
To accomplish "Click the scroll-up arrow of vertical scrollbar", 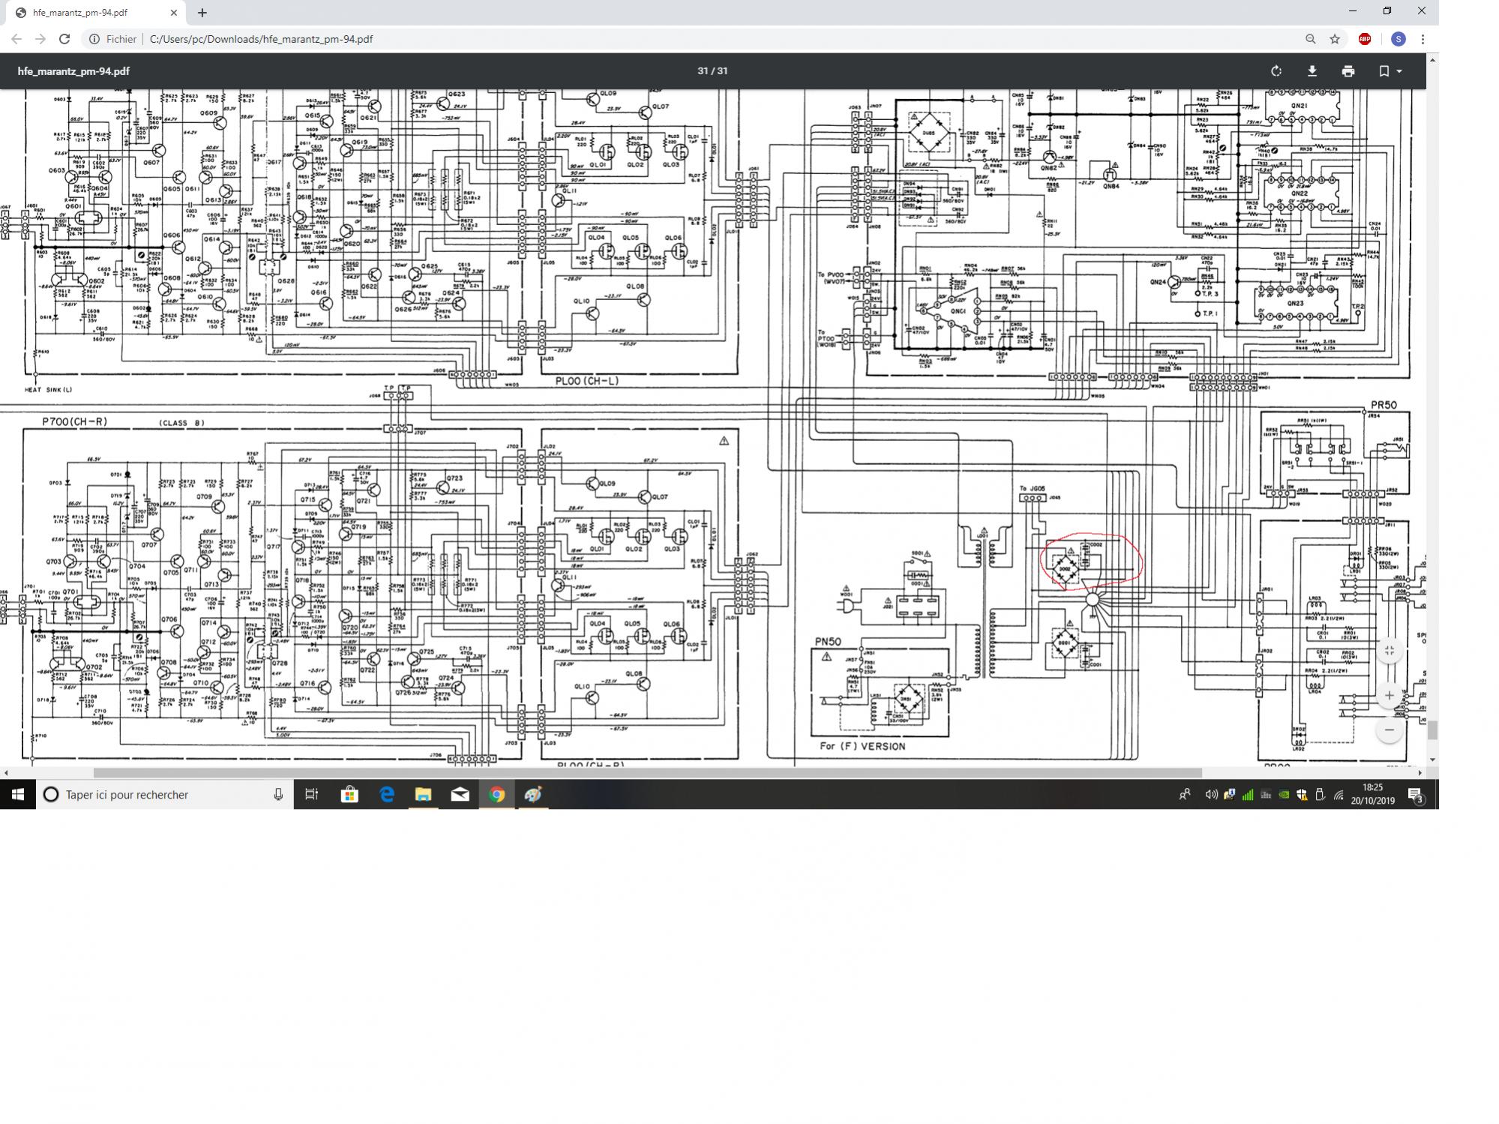I will 1433,58.
